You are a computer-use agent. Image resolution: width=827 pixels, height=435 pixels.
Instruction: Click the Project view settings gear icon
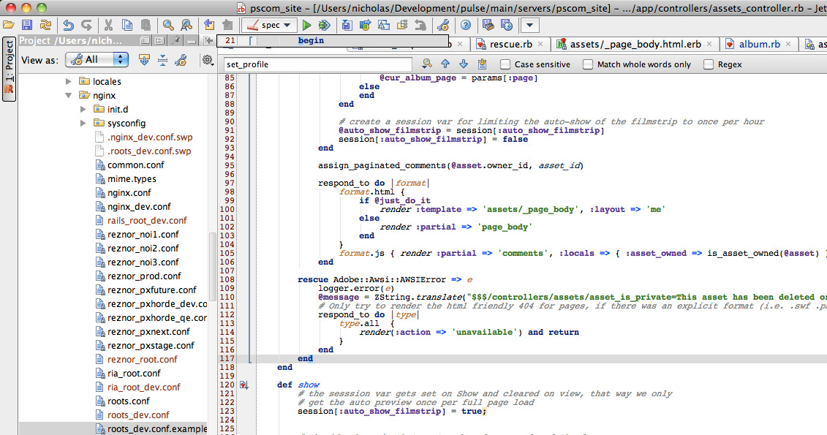[x=208, y=60]
